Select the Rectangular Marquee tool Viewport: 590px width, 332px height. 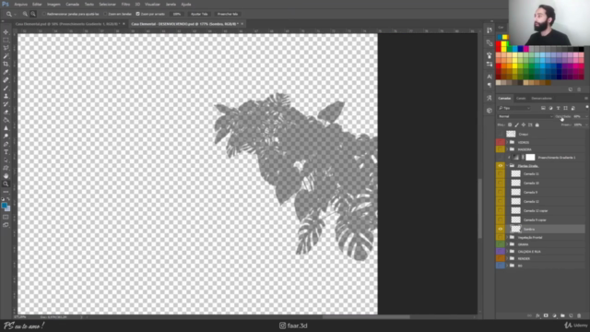tap(6, 40)
